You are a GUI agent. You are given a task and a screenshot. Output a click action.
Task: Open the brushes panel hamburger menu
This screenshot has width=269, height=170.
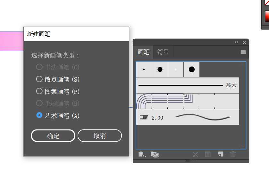point(243,52)
